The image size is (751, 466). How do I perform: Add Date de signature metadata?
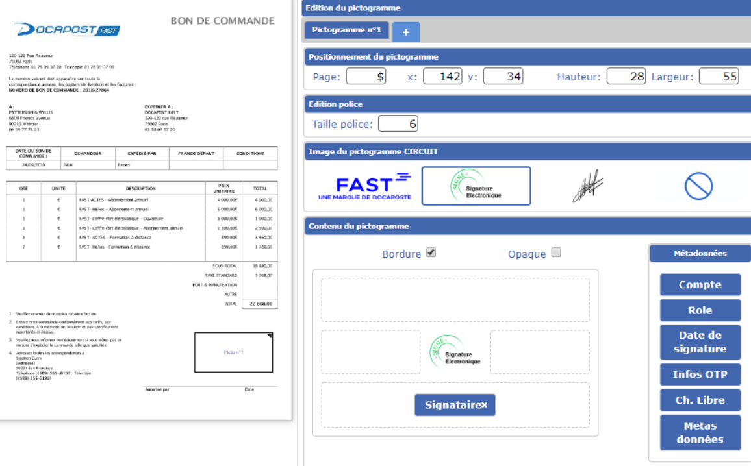point(700,342)
